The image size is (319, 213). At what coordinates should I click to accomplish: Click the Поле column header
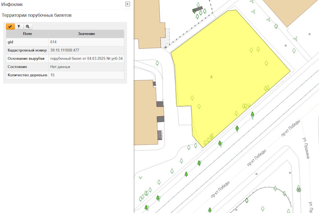coord(27,34)
